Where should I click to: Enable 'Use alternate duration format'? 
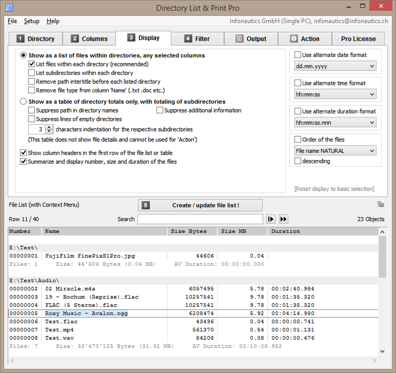pyautogui.click(x=298, y=111)
